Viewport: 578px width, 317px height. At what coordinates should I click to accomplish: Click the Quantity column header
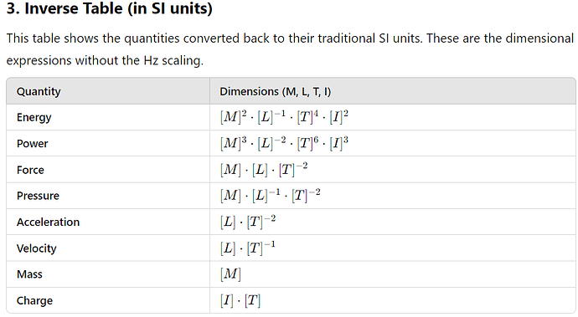pyautogui.click(x=39, y=91)
